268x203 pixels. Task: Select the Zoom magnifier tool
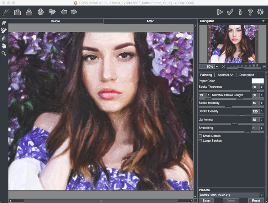click(x=4, y=53)
